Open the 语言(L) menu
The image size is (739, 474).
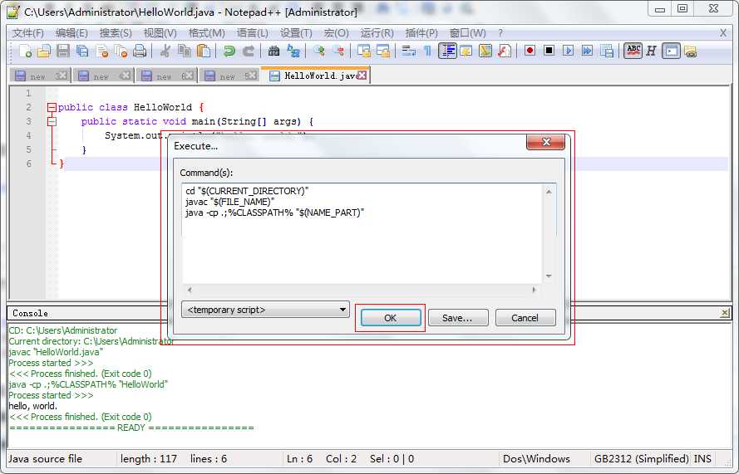[x=252, y=33]
